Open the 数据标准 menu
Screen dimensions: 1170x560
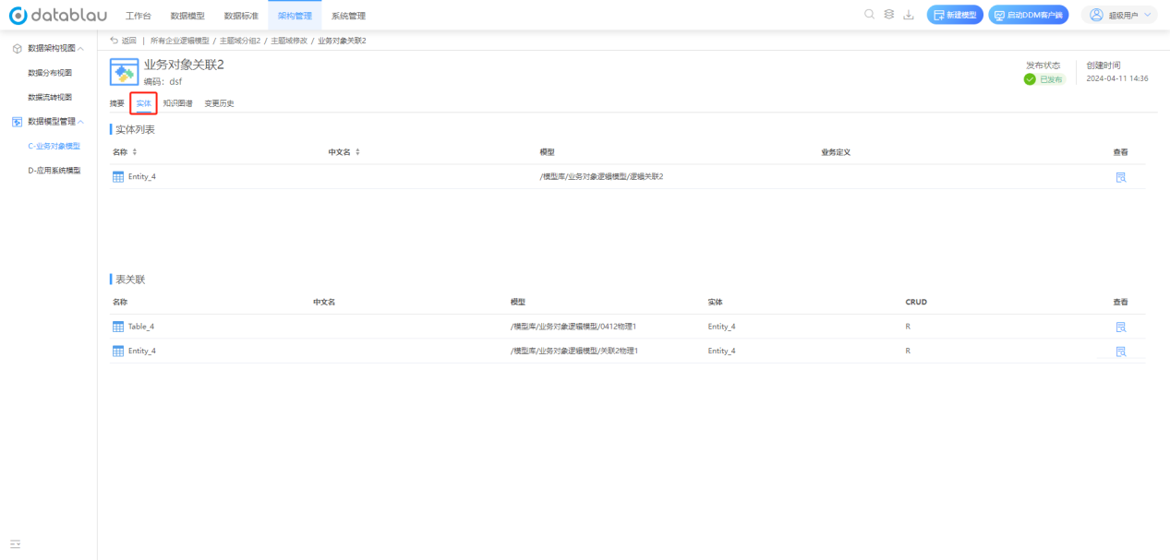click(x=241, y=16)
